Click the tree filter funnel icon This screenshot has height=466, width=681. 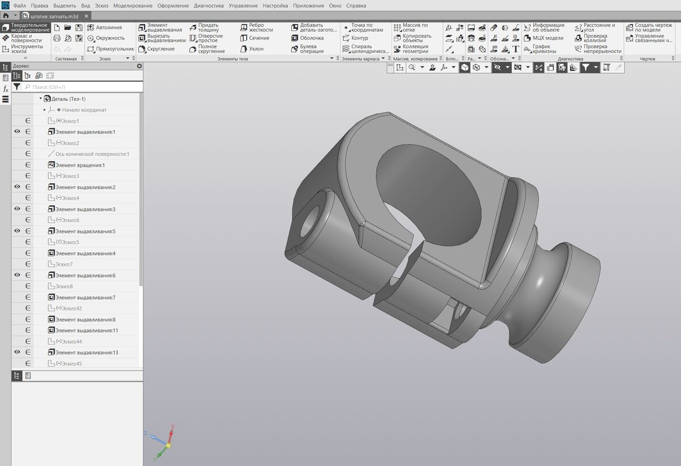point(17,87)
